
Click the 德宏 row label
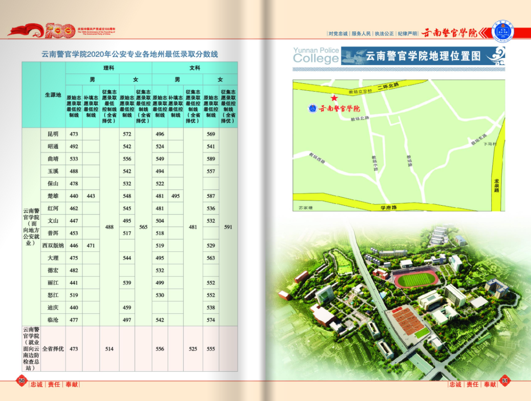pos(53,270)
